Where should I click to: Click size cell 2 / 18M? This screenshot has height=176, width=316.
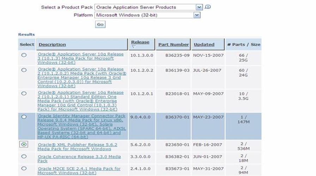coord(243,158)
